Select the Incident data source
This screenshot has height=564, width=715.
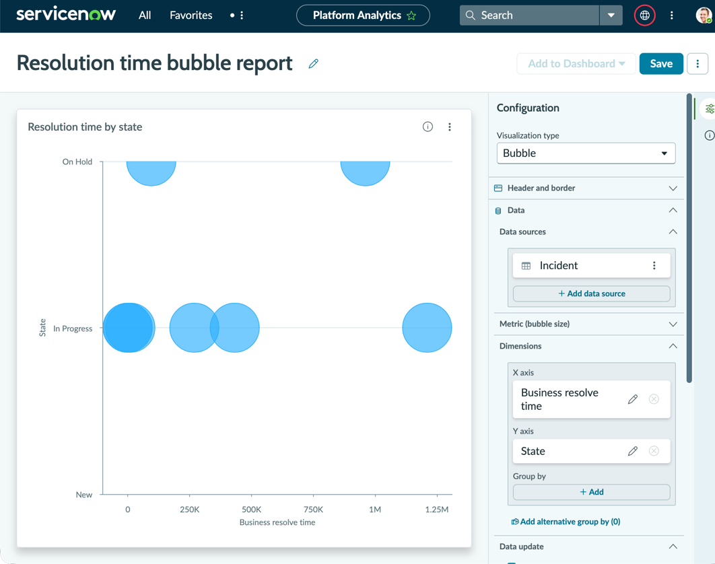point(591,265)
